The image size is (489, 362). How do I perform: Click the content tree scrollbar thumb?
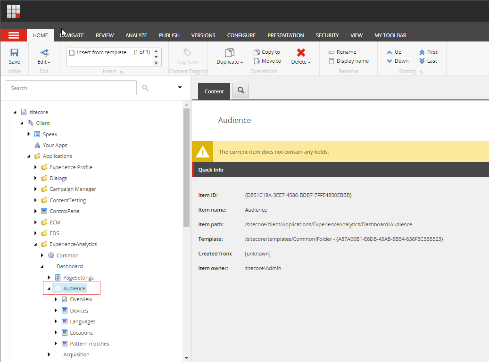click(x=186, y=167)
